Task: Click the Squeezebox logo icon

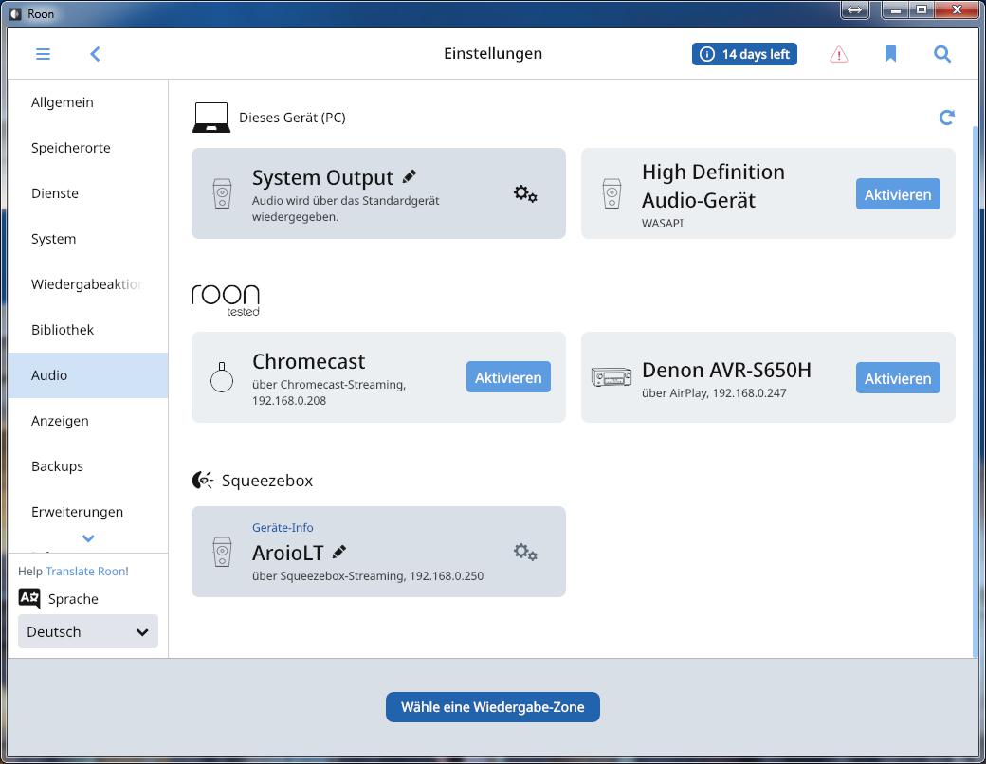Action: 203,481
